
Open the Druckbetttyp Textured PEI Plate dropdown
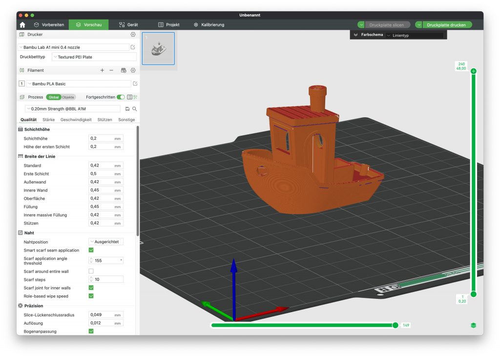pyautogui.click(x=87, y=57)
